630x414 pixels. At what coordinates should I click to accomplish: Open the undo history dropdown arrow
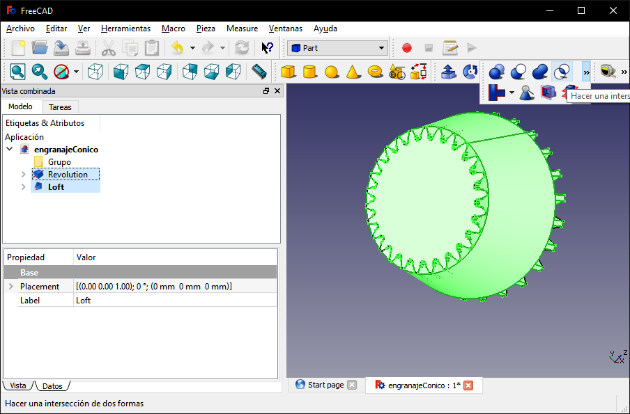[x=192, y=48]
